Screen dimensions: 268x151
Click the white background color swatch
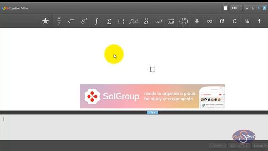tap(225, 8)
